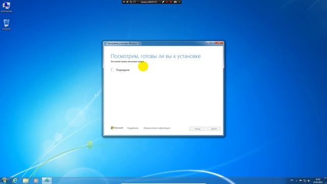This screenshot has height=184, width=327.
Task: Click the recorder pen annotation icon
Action: pos(163,2)
